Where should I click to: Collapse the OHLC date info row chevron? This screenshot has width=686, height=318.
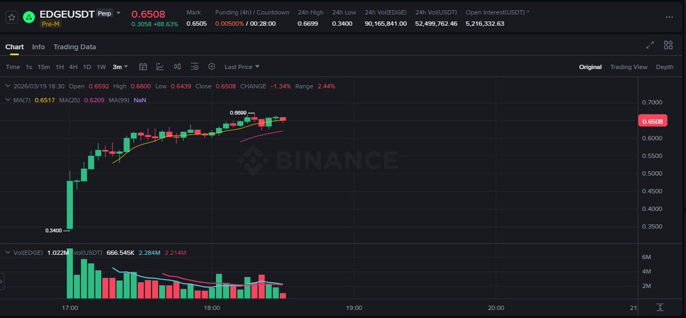pos(8,86)
